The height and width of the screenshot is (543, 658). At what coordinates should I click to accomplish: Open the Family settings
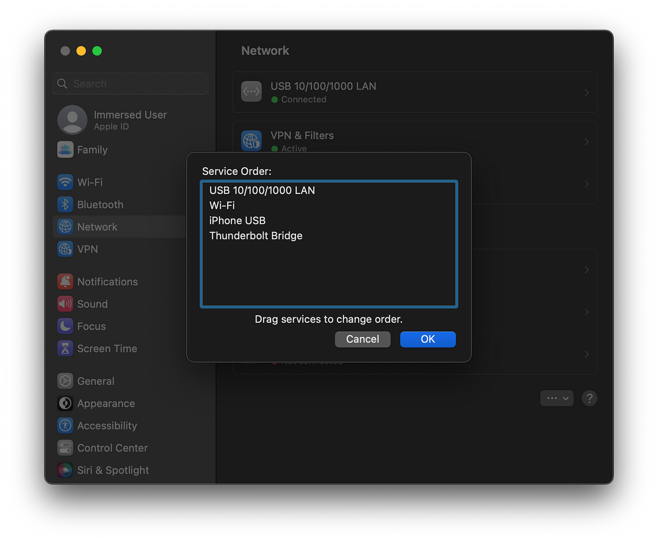coord(130,149)
